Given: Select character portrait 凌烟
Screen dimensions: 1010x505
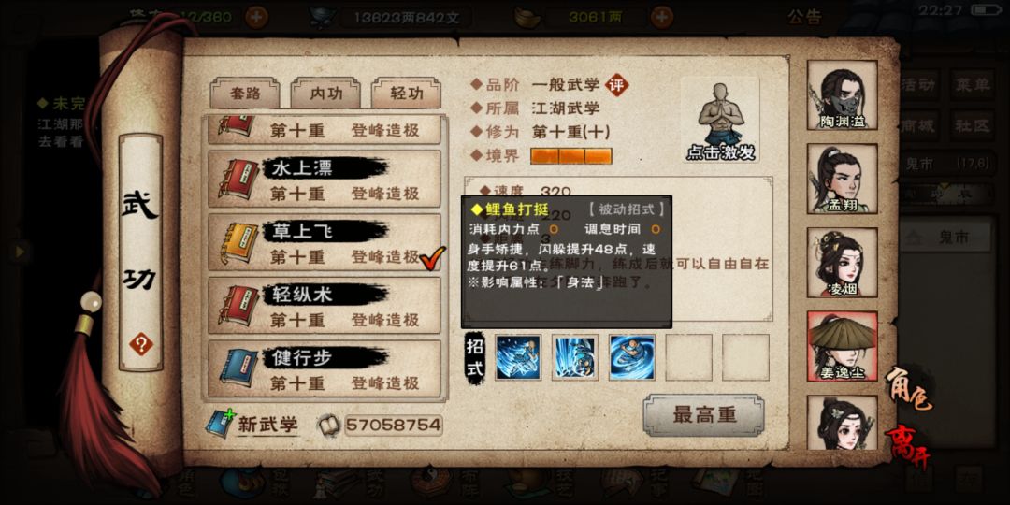Looking at the screenshot, I should 842,263.
